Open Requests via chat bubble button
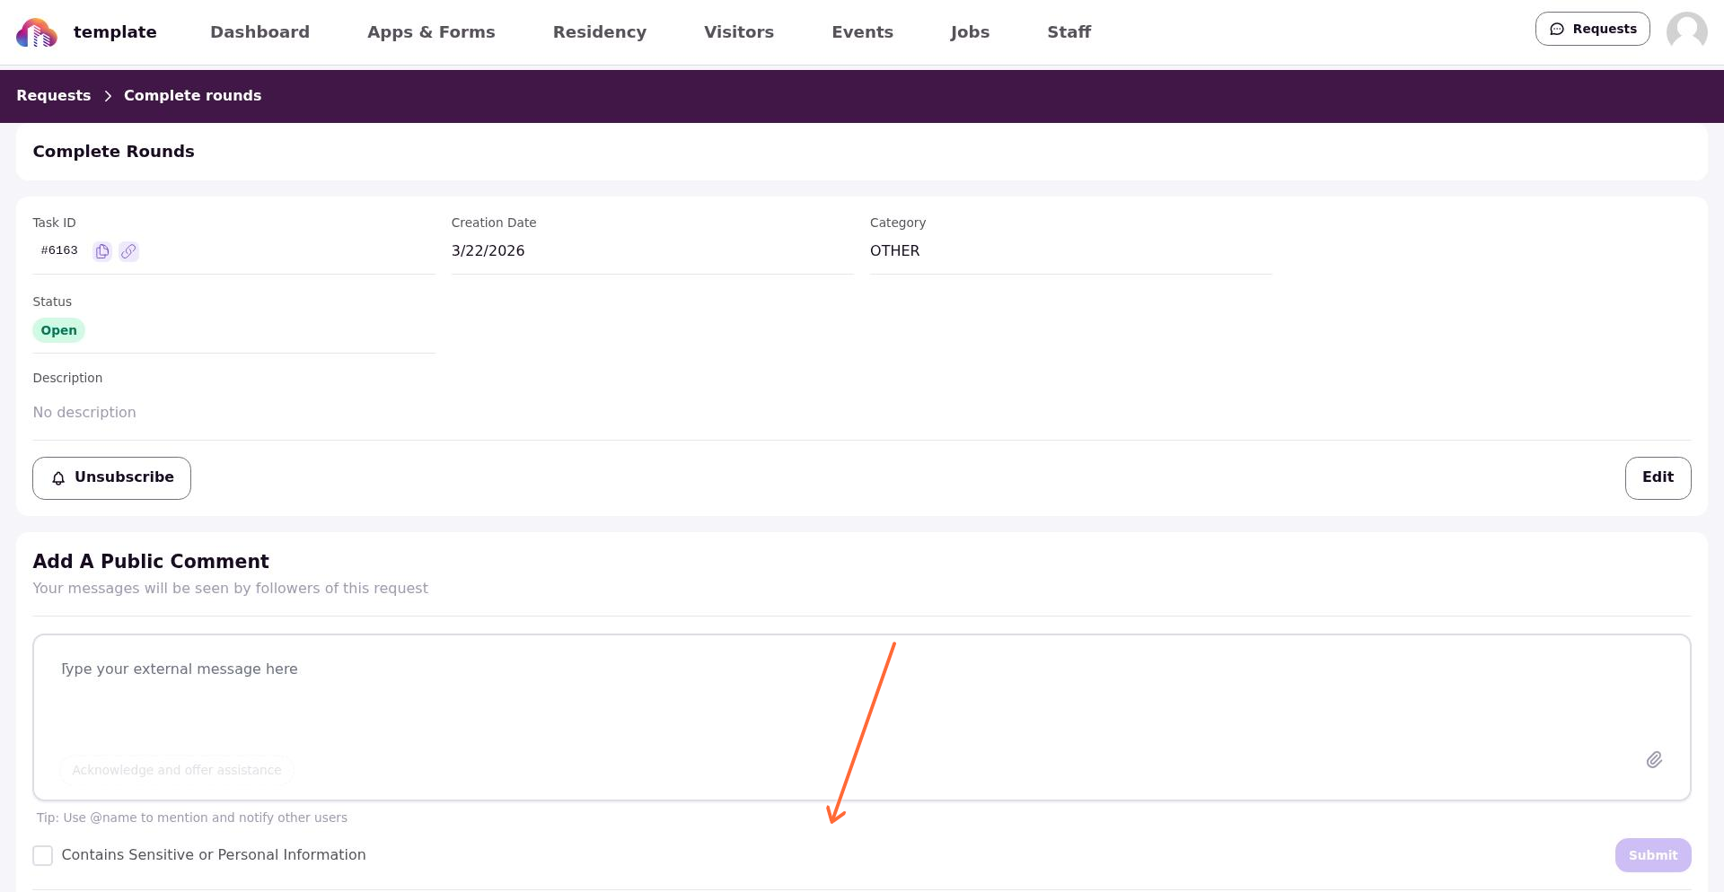 [x=1592, y=29]
